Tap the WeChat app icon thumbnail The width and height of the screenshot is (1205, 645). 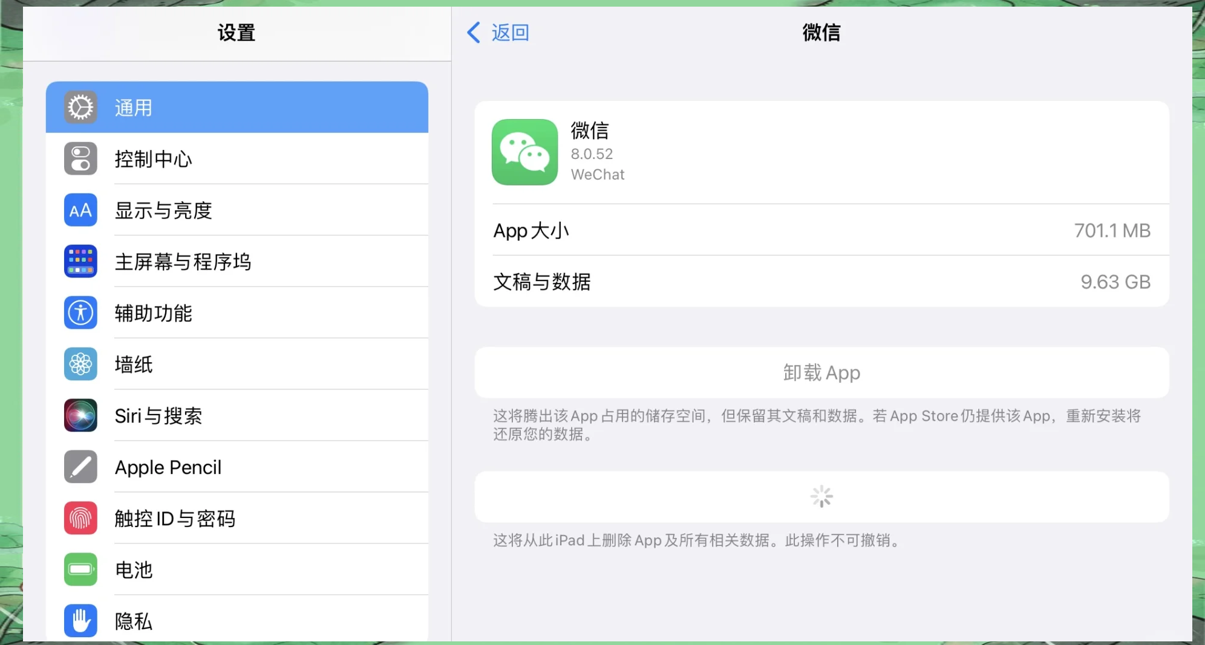click(x=524, y=152)
